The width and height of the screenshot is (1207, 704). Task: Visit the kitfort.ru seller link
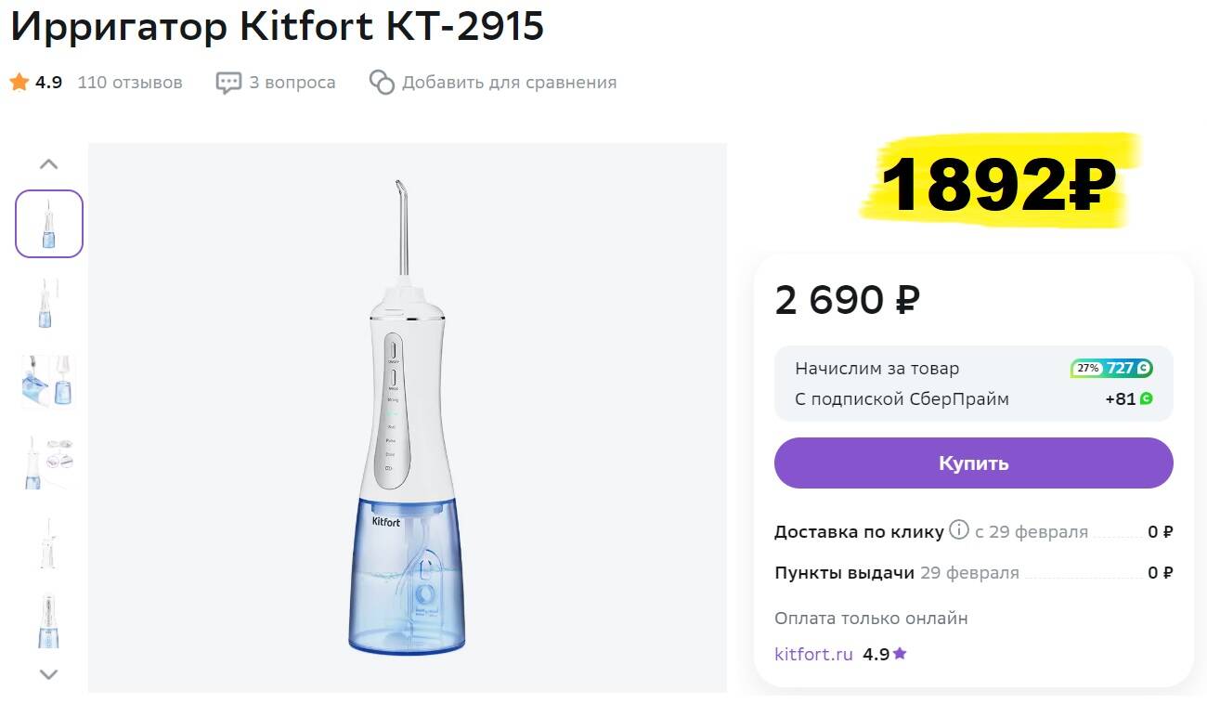[x=813, y=654]
